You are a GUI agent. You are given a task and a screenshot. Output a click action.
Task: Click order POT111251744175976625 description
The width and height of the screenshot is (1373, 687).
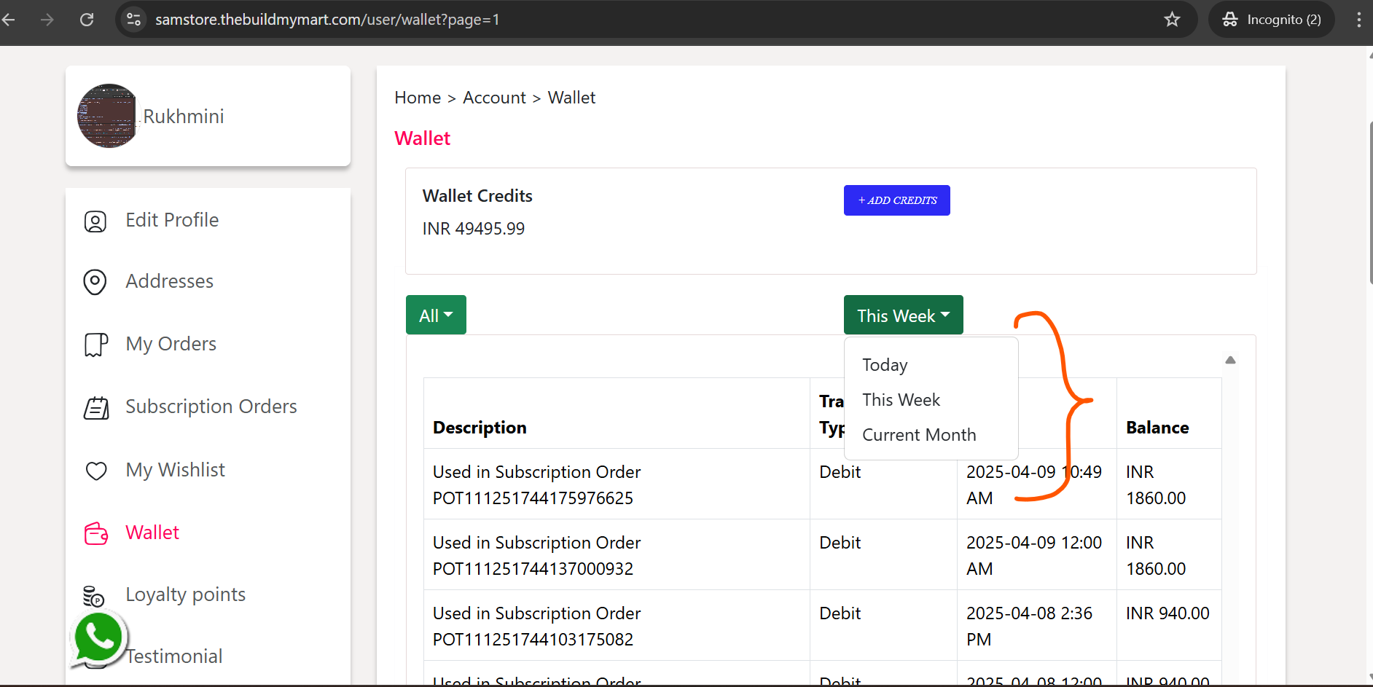537,485
